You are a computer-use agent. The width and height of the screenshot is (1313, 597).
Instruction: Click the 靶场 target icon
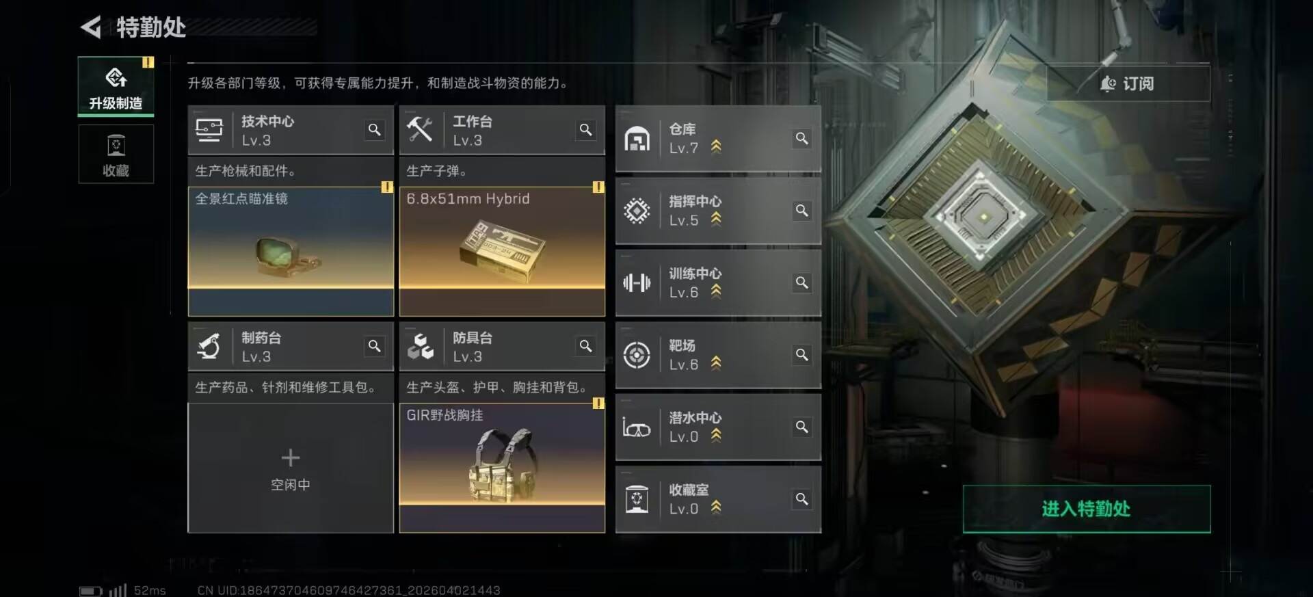[637, 355]
